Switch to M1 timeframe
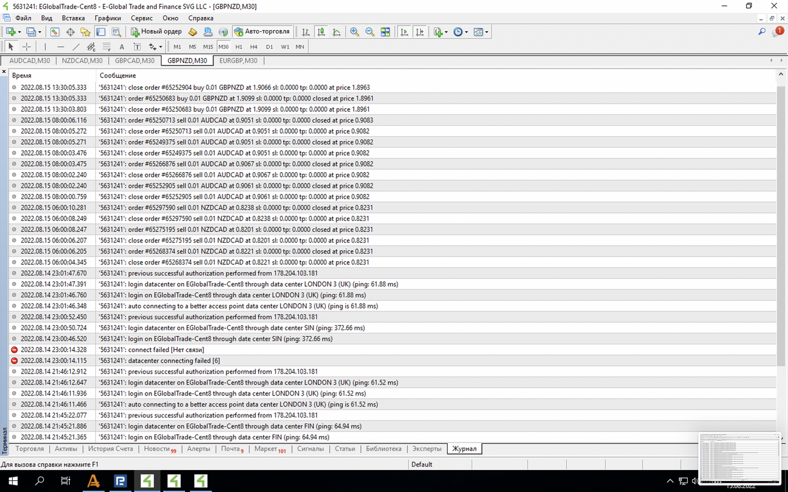788x492 pixels. pos(177,46)
